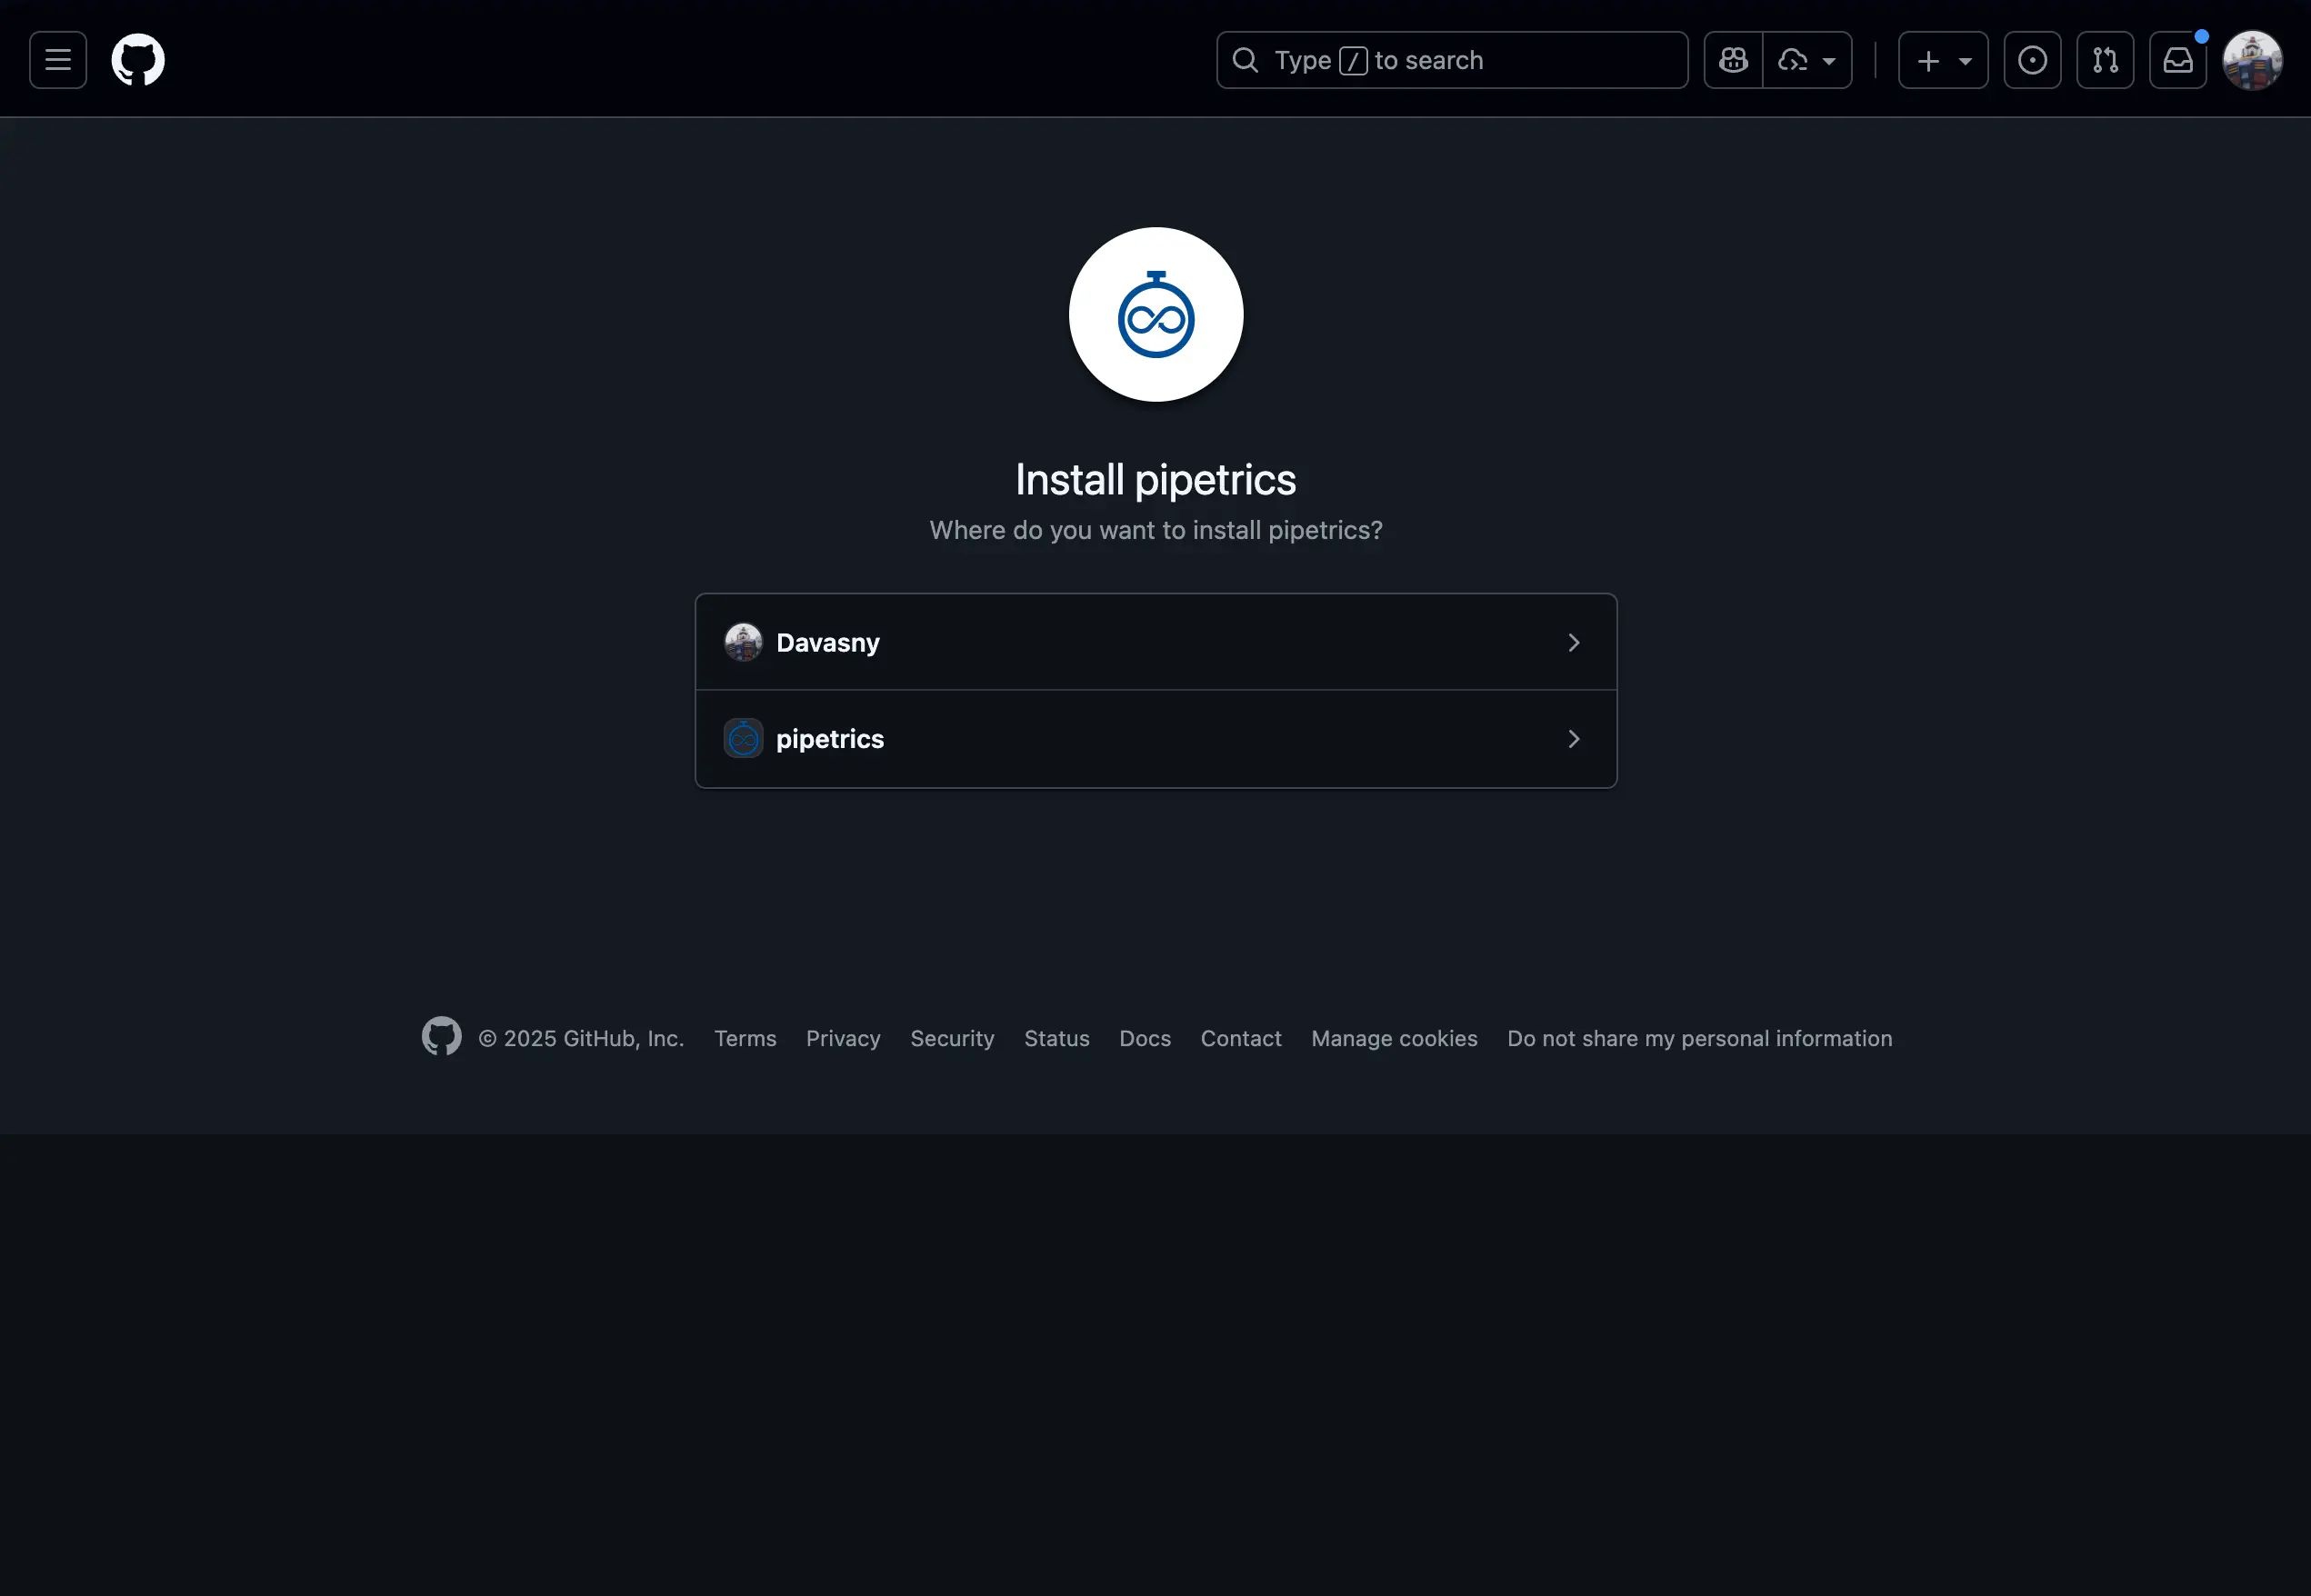Viewport: 2311px width, 1596px height.
Task: Click the Manage cookies footer link
Action: (1394, 1038)
